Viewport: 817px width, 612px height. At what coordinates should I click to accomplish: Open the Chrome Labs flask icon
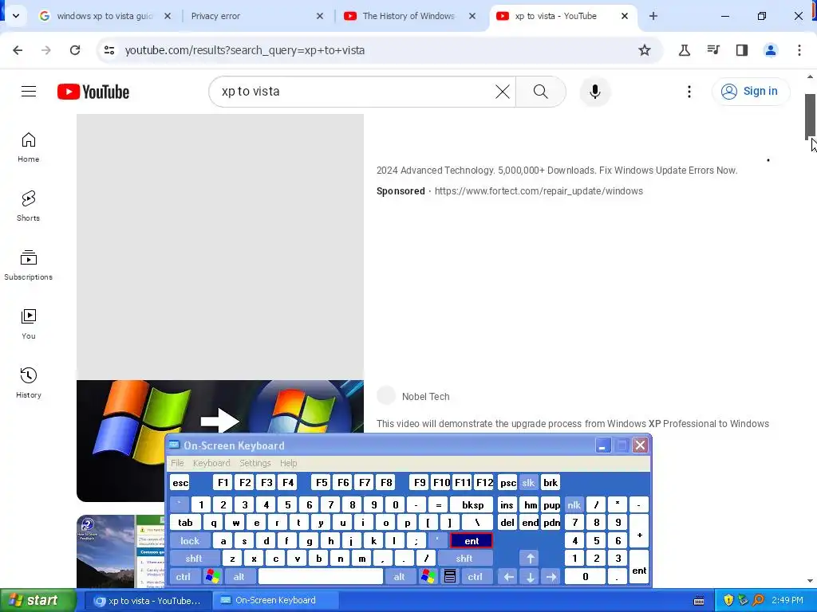[x=684, y=50]
